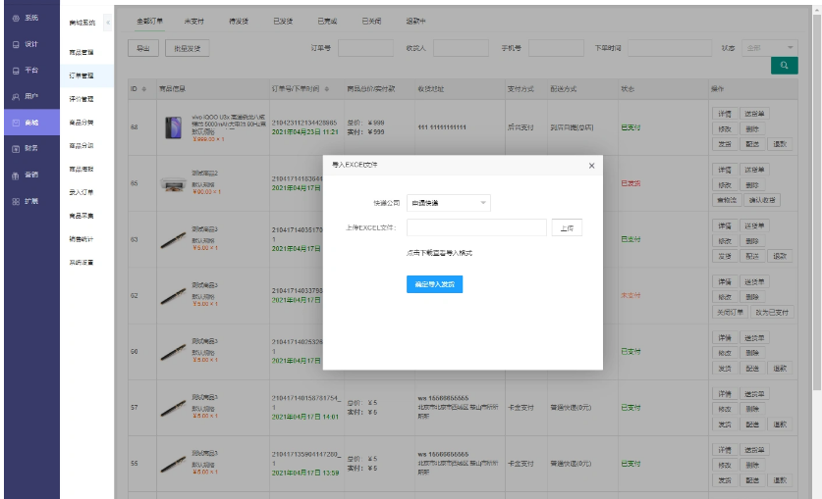The width and height of the screenshot is (822, 499).
Task: Open 商品管理 in the submenu
Action: tap(82, 51)
